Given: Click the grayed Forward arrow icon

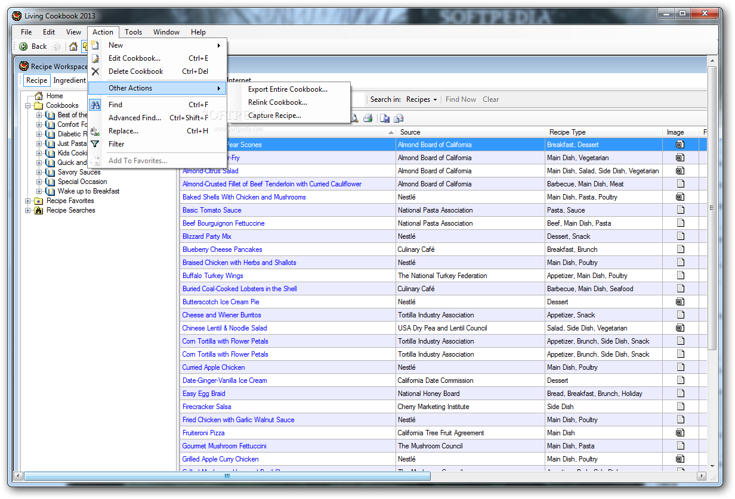Looking at the screenshot, I should coord(56,46).
